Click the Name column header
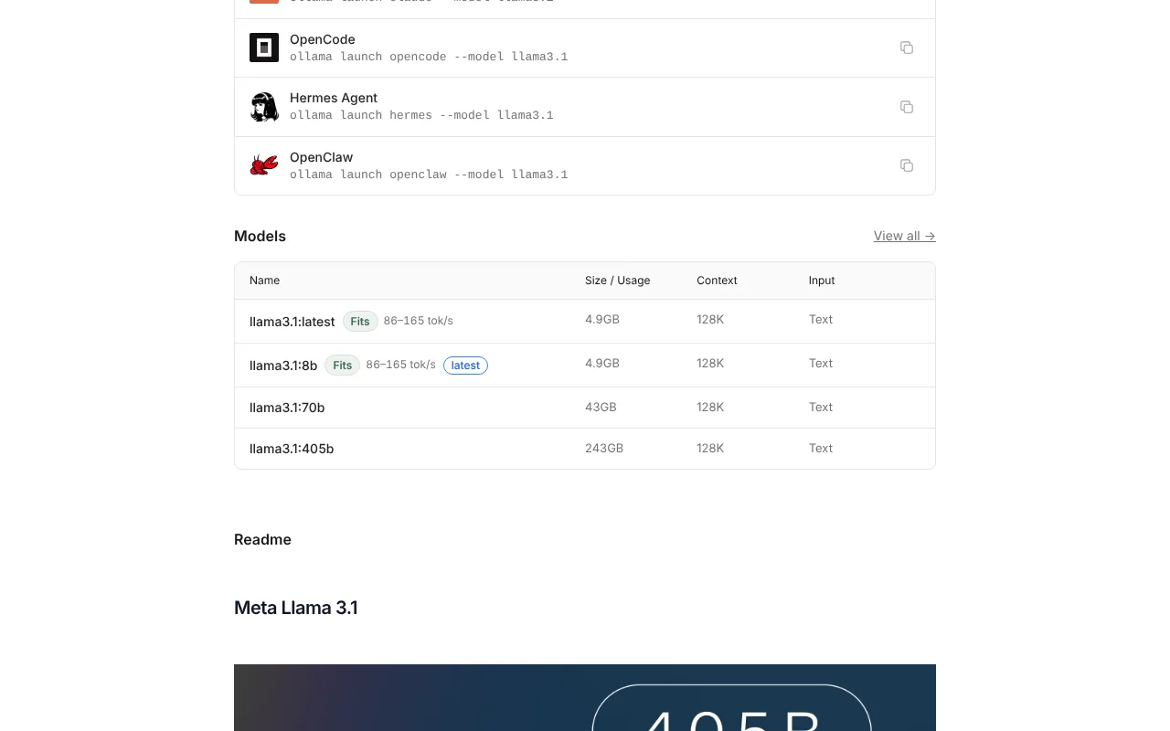Screen dimensions: 1170x731 pos(264,281)
